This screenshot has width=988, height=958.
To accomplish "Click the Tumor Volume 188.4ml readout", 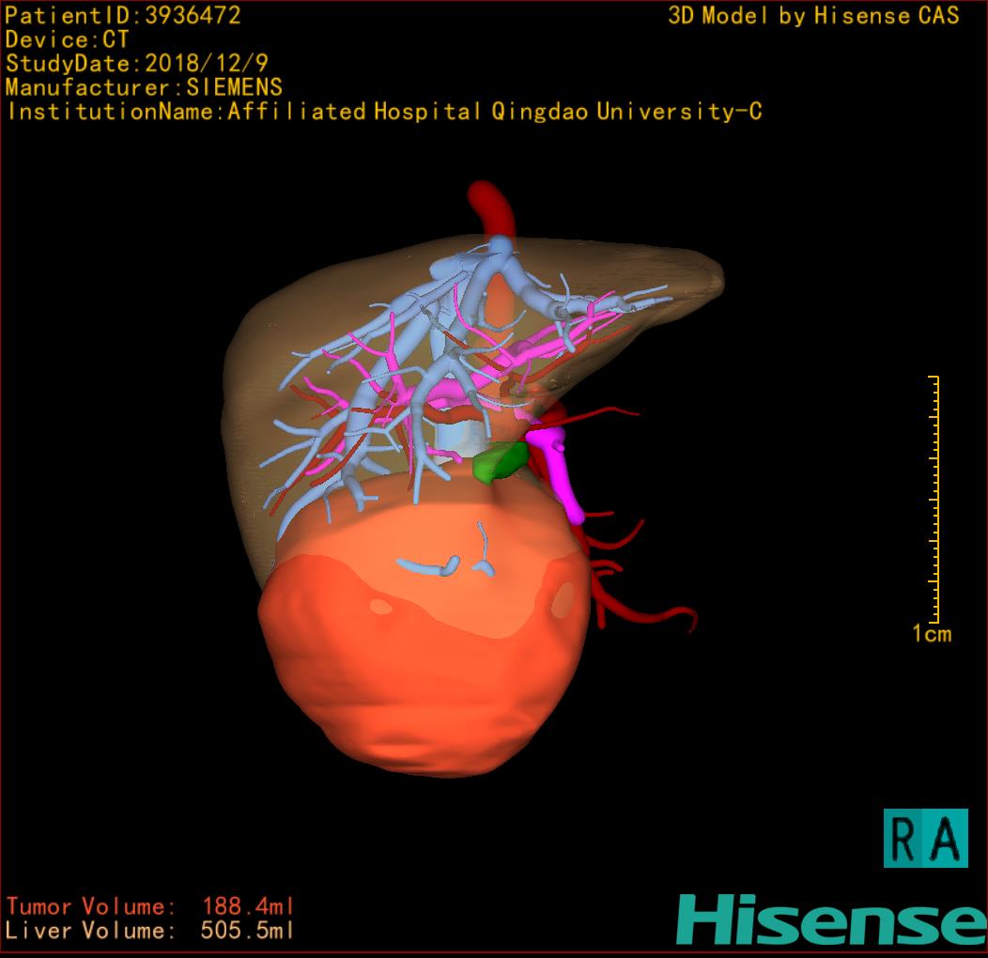I will [150, 906].
